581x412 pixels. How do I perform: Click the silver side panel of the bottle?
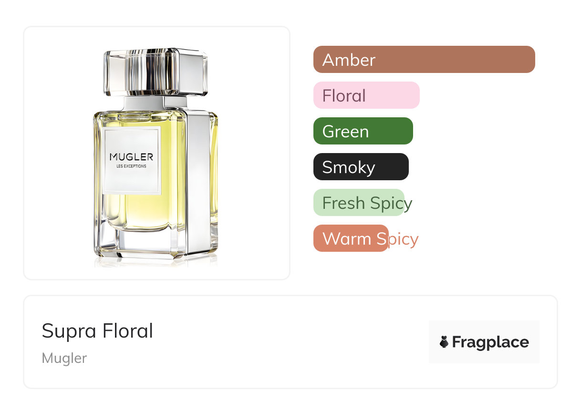point(198,181)
